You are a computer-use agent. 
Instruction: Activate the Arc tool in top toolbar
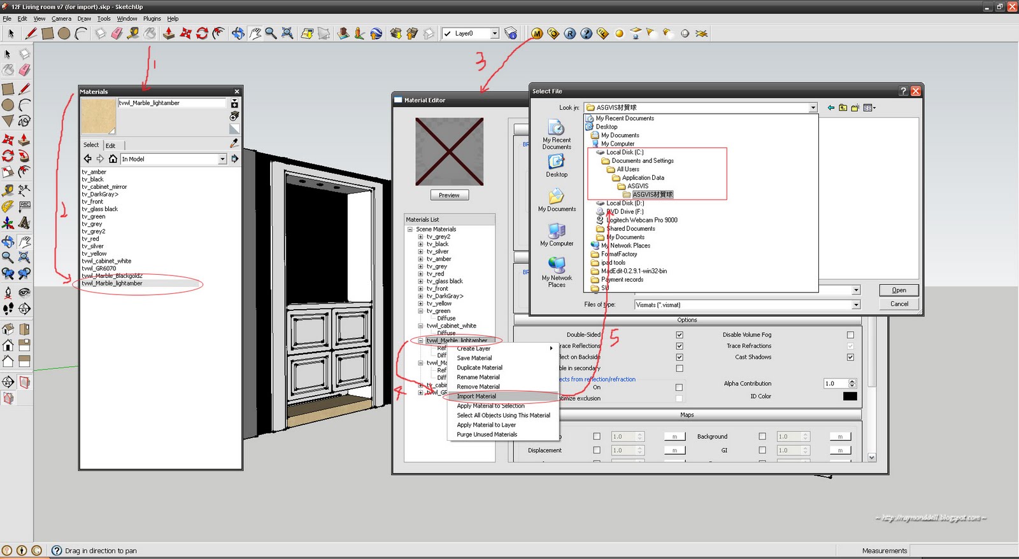point(81,33)
